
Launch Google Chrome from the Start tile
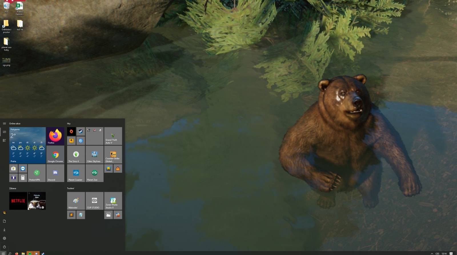coord(55,155)
